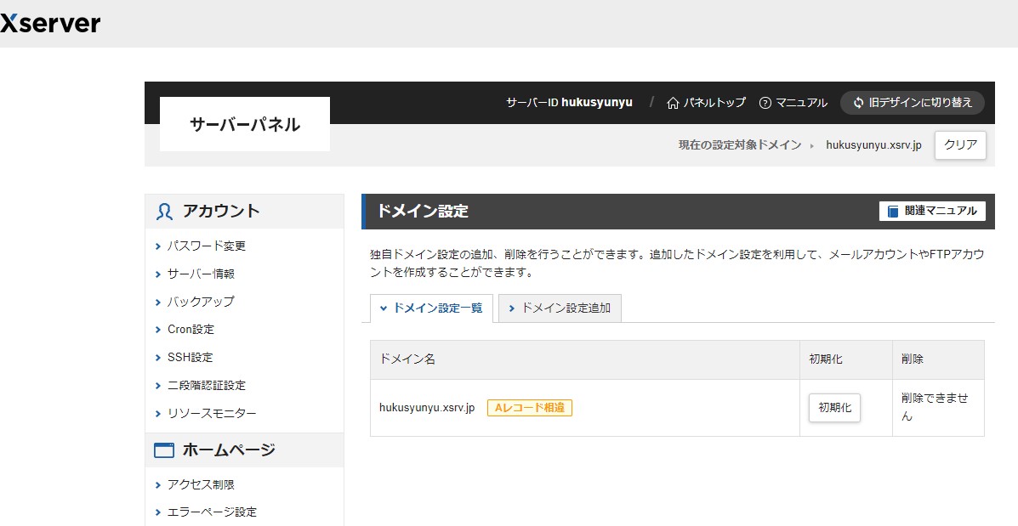
Task: Open リソースモニター in the sidebar
Action: tap(212, 413)
